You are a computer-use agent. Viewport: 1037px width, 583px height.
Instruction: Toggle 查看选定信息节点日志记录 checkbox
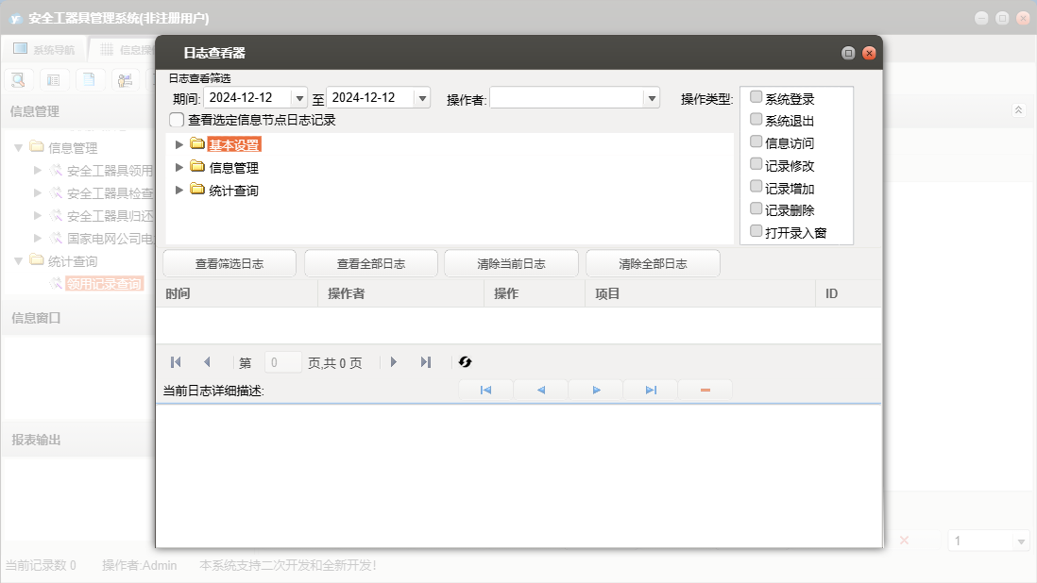point(177,120)
